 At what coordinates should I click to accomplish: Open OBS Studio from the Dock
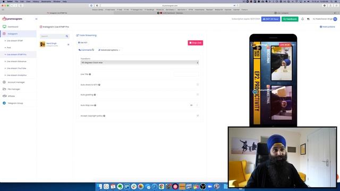(203, 186)
